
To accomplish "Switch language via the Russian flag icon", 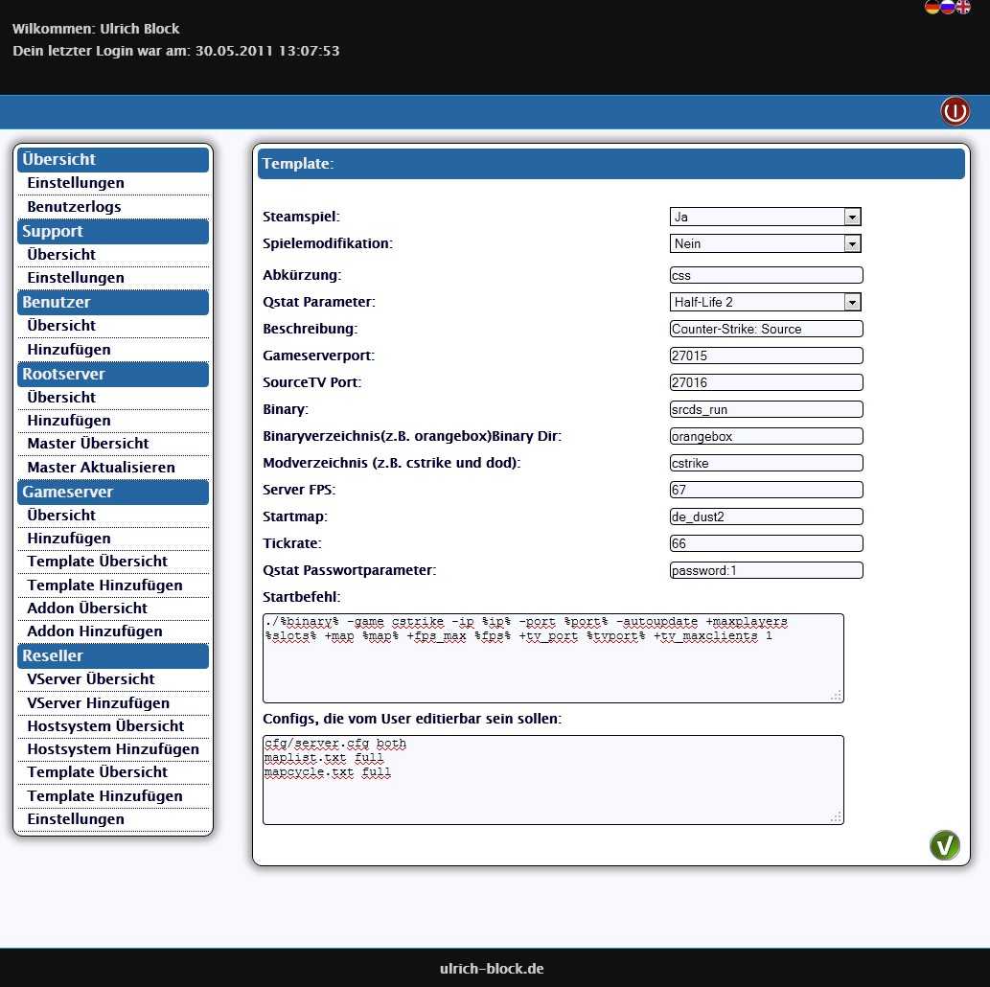I will 948,7.
